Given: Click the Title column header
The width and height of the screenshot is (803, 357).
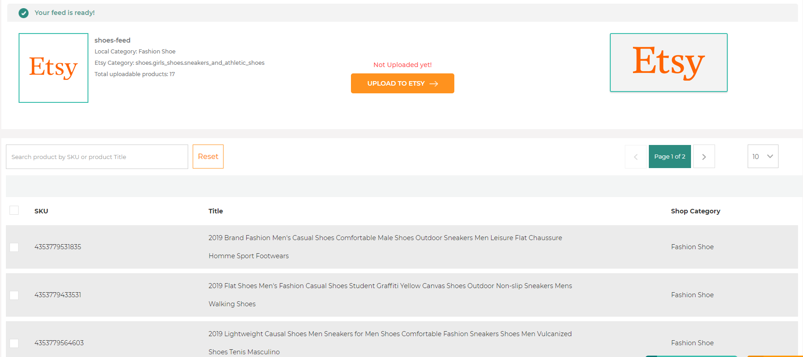Looking at the screenshot, I should click(216, 211).
